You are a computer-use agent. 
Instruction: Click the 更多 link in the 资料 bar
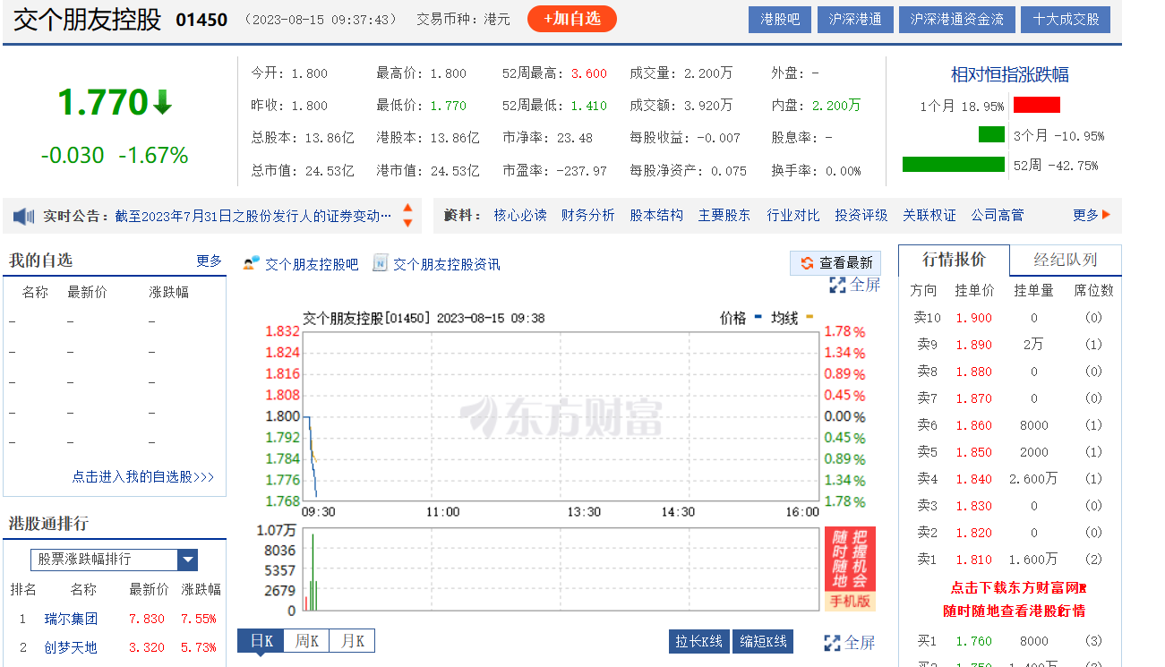point(1085,215)
